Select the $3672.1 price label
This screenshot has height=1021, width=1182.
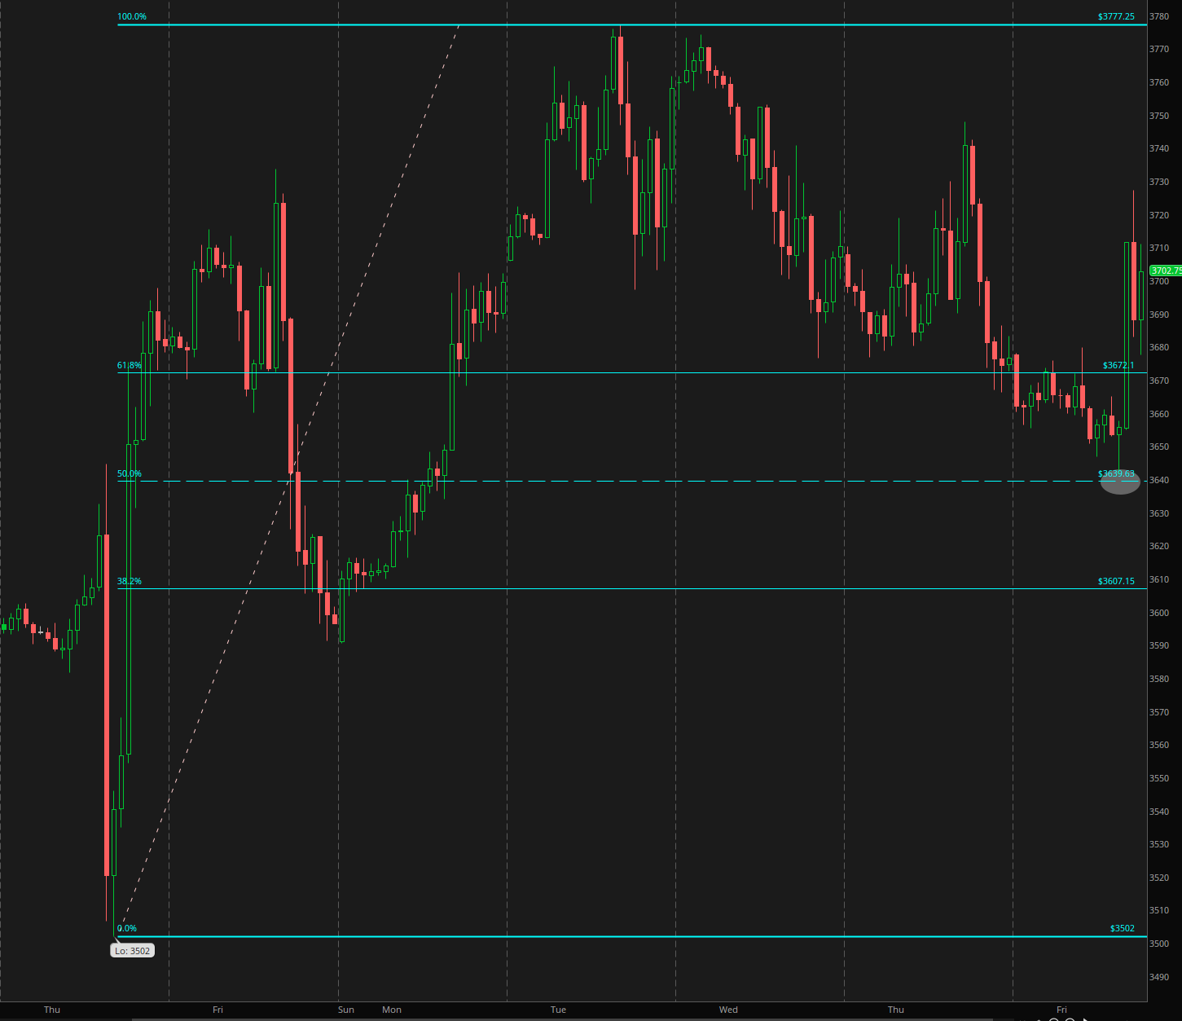point(1118,365)
